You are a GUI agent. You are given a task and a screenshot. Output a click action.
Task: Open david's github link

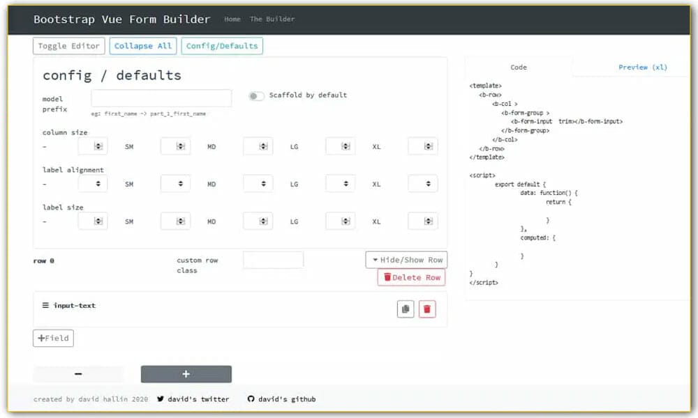281,399
